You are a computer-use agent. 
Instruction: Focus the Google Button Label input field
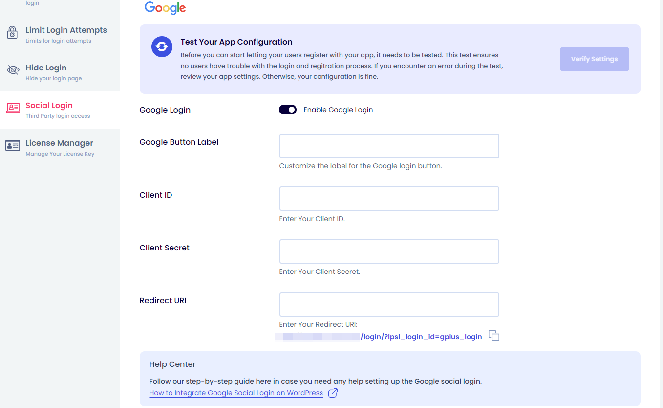point(389,146)
